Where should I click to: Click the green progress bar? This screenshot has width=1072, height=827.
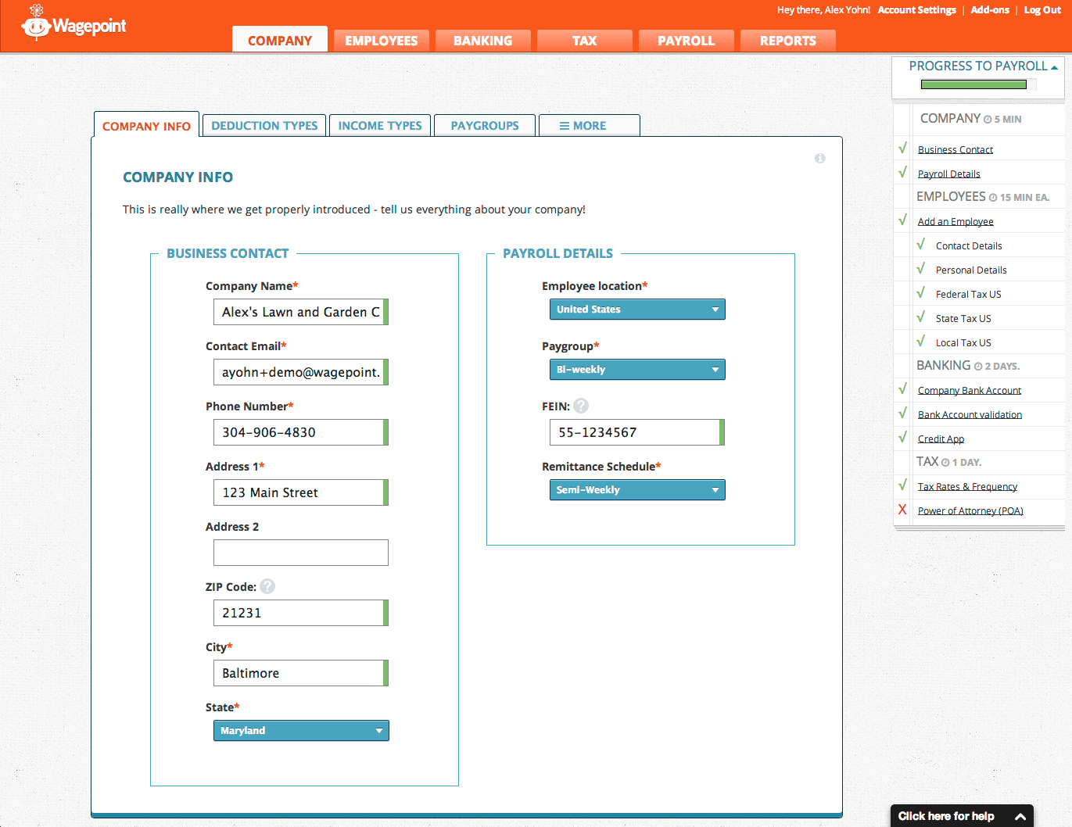[x=972, y=83]
